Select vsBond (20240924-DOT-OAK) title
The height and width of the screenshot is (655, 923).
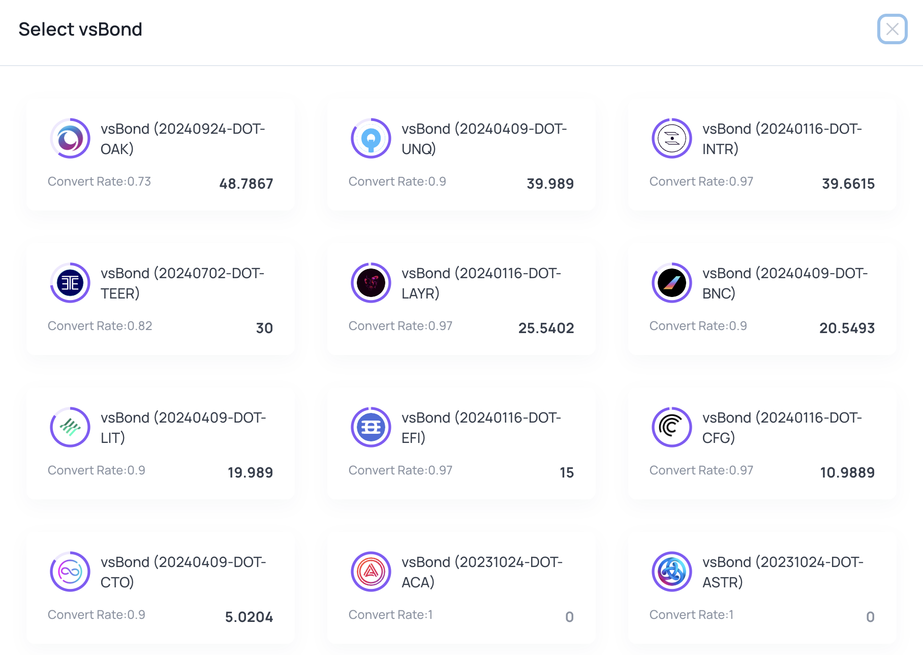point(182,139)
